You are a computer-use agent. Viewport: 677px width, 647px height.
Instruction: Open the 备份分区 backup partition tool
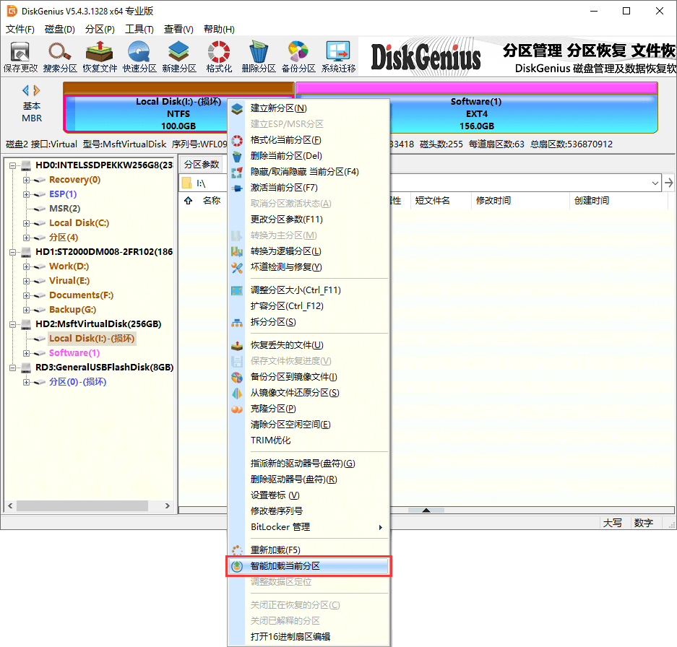tap(298, 56)
